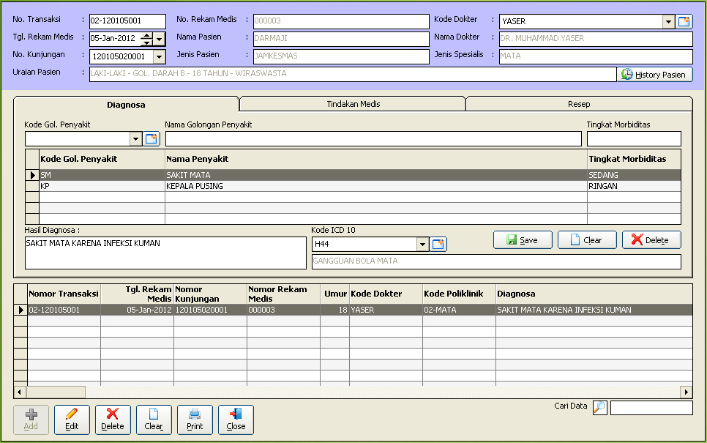Screen dimensions: 707x443
Task: Open lookup icon next to Kode Gol. Penyakit
Action: point(151,139)
